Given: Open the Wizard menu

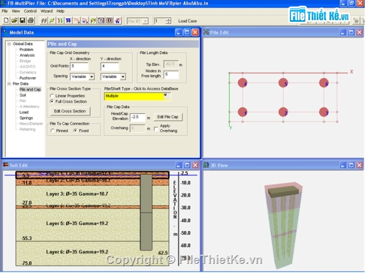Looking at the screenshot, I should pos(47,11).
